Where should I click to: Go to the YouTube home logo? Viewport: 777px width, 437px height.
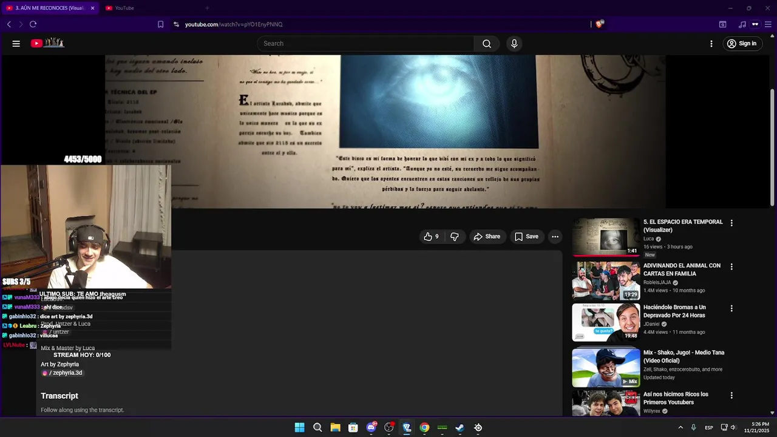pos(47,43)
